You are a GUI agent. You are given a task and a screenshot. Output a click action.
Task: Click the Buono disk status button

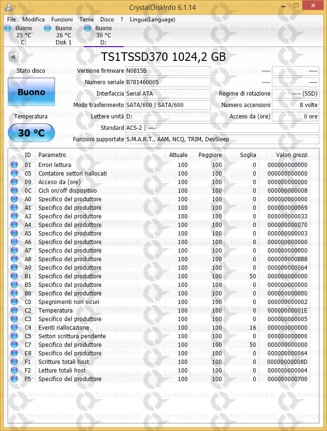[x=31, y=92]
